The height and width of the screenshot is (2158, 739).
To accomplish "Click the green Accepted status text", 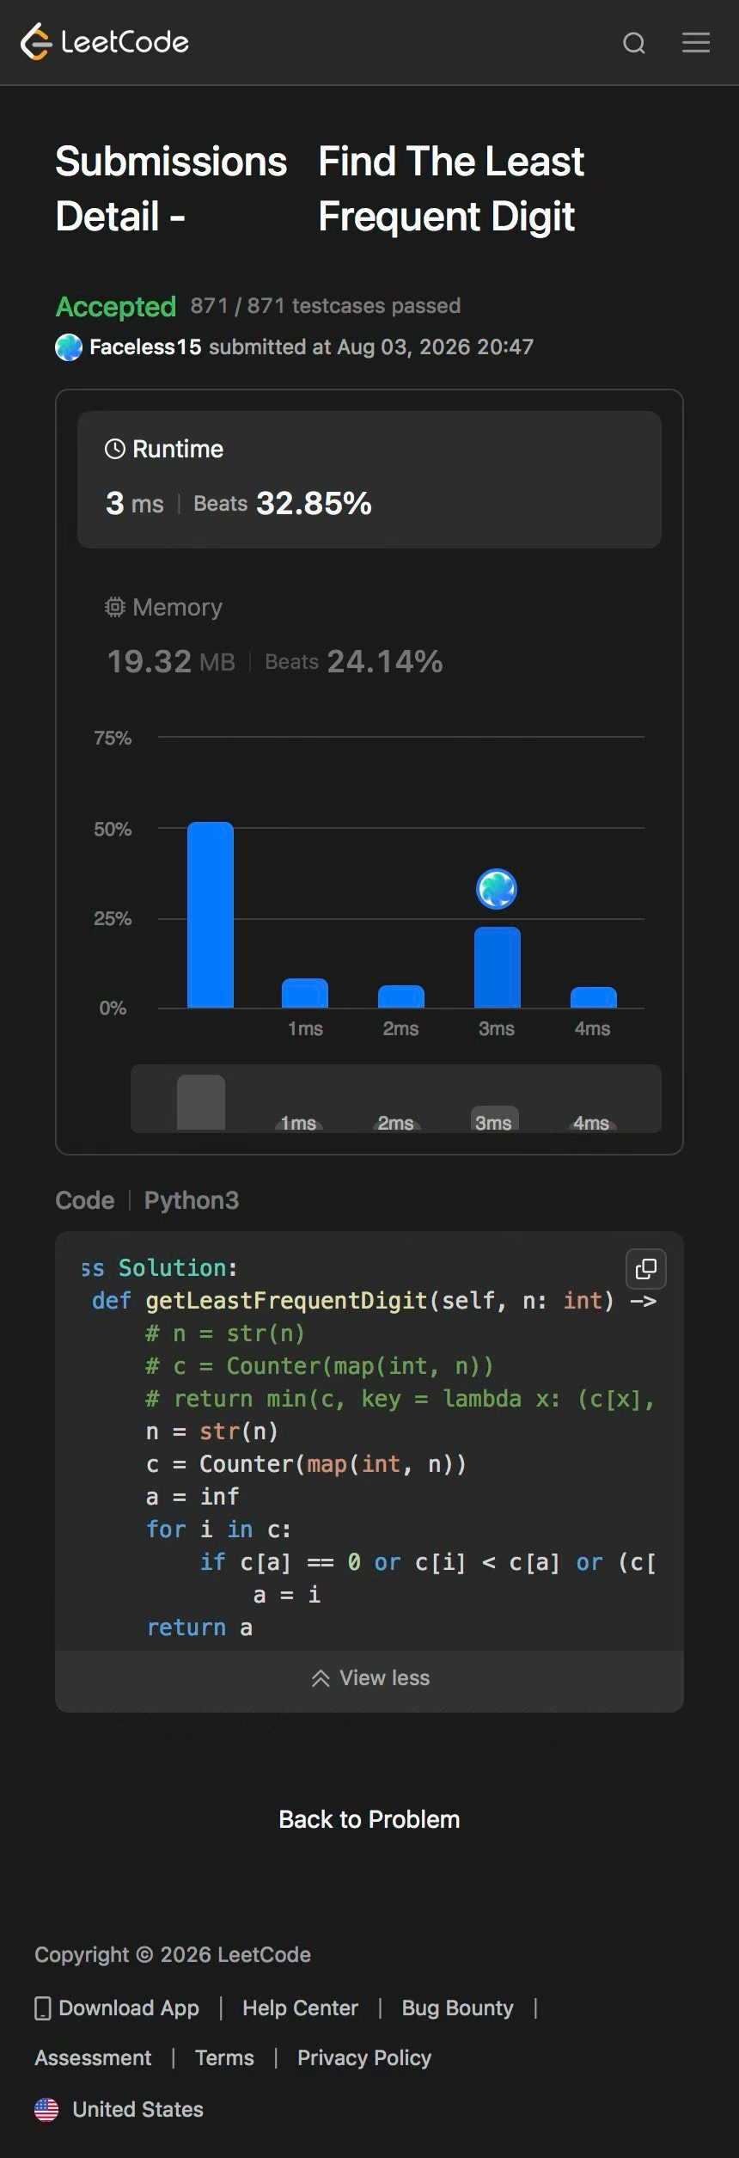I will click(x=116, y=306).
